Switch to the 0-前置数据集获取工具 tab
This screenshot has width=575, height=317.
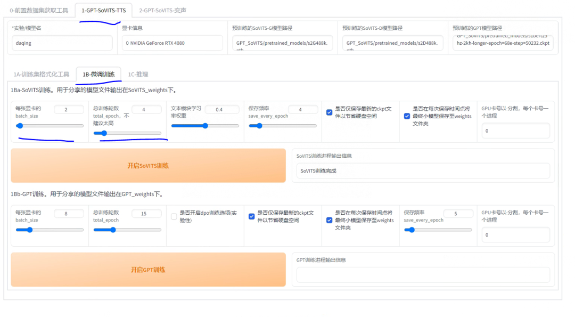tap(39, 10)
